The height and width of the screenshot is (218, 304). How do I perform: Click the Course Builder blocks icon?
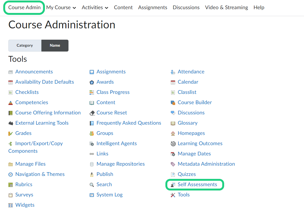click(173, 103)
